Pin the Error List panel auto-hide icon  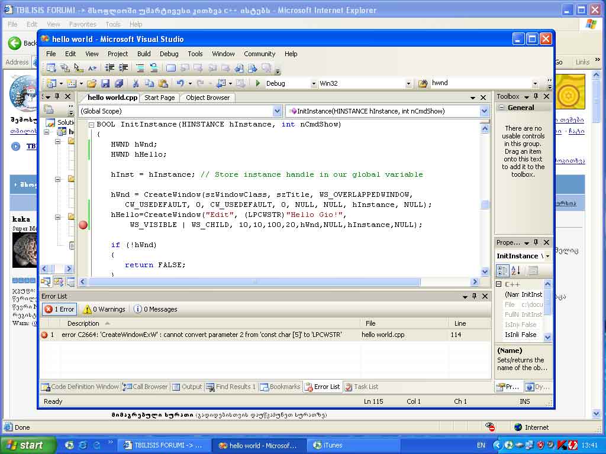(x=474, y=296)
